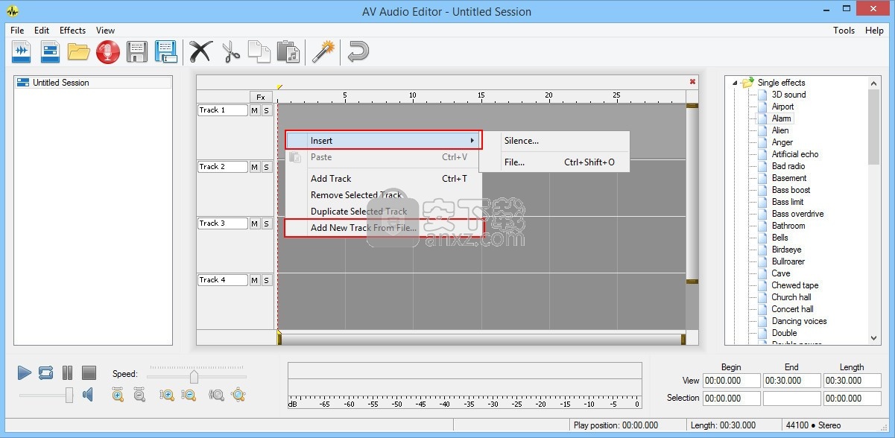Viewport: 895px width, 438px height.
Task: Click the volume slider handle
Action: (69, 396)
